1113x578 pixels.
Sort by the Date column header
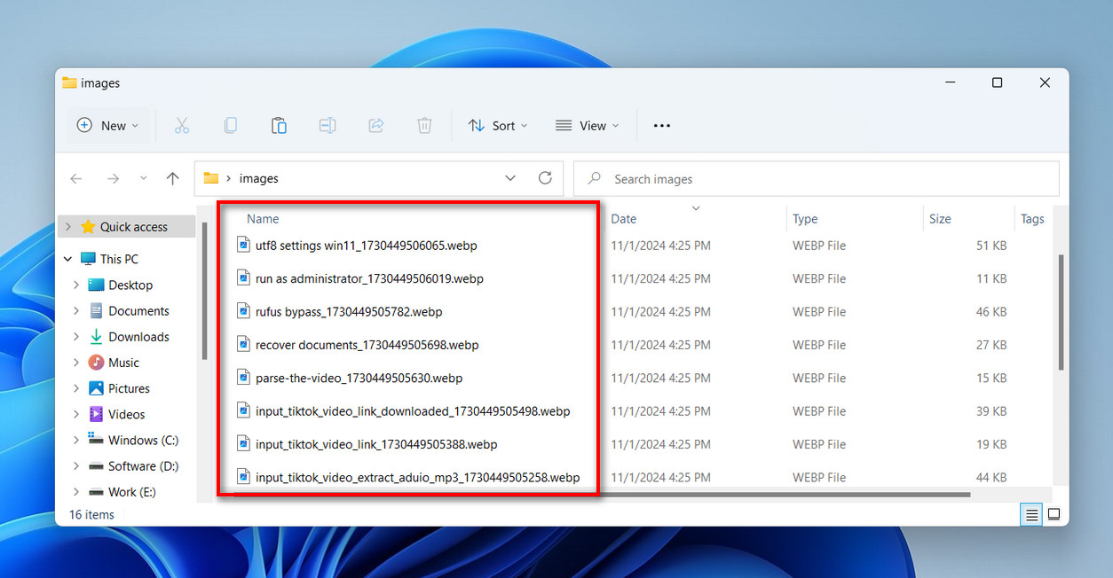623,219
